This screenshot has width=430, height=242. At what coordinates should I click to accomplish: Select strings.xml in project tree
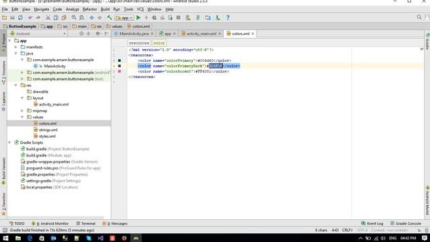coord(48,130)
